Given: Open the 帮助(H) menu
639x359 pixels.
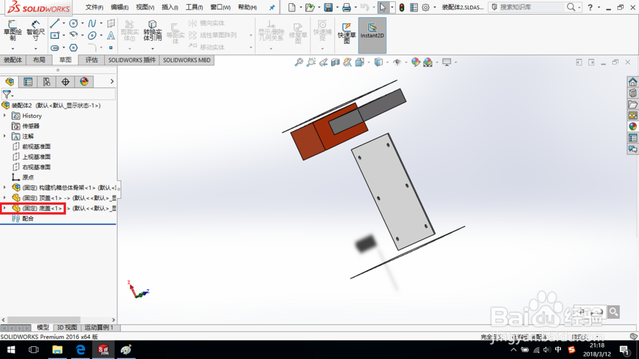Looking at the screenshot, I should click(x=247, y=7).
